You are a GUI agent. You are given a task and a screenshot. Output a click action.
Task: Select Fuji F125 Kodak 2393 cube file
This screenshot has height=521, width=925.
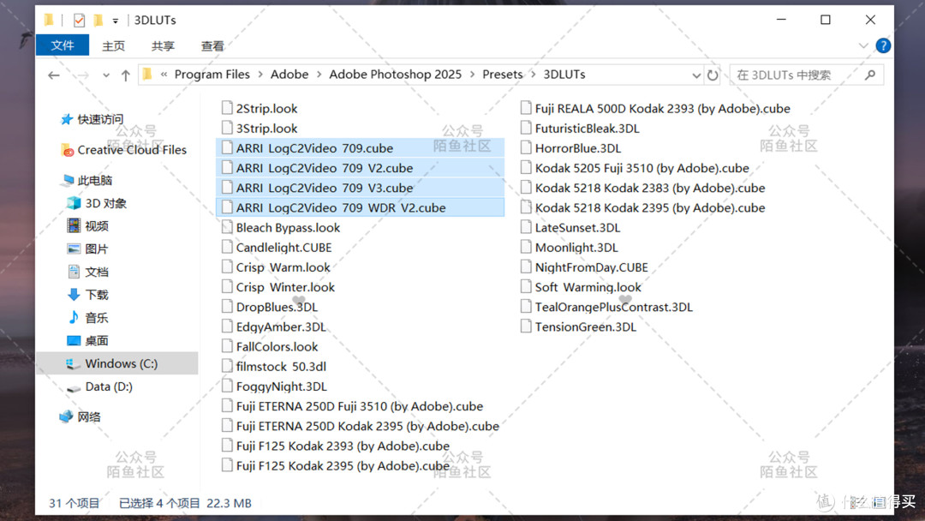pyautogui.click(x=336, y=446)
